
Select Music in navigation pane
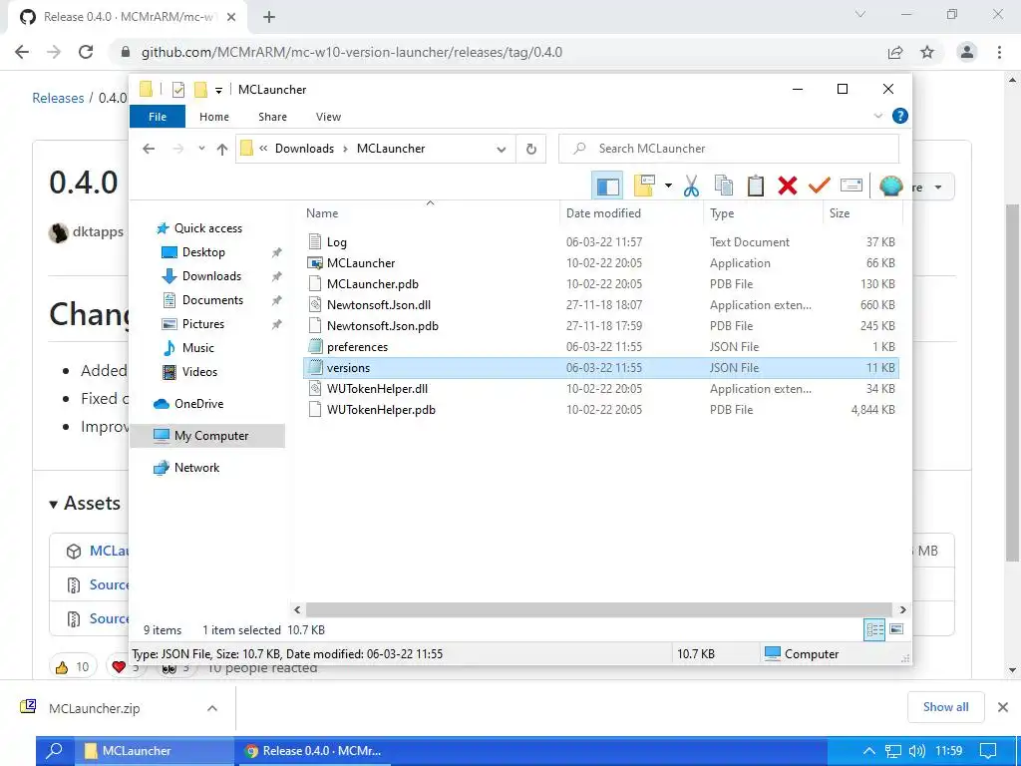197,348
